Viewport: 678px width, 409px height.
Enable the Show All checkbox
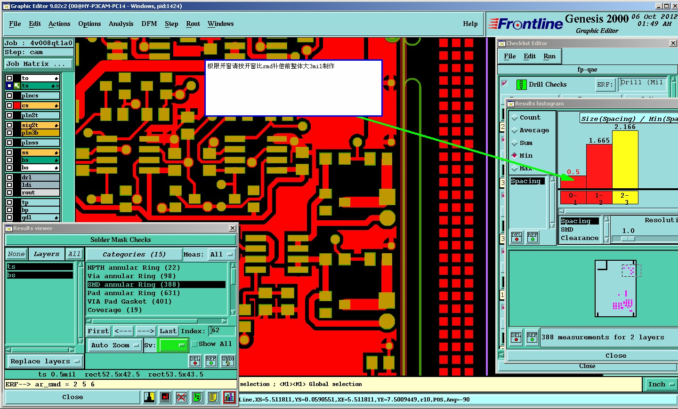194,344
